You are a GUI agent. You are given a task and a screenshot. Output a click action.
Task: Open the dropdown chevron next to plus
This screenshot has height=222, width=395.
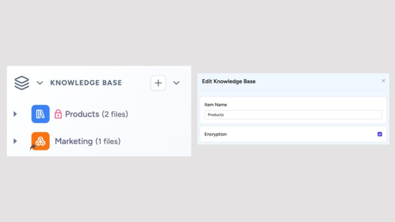[176, 83]
